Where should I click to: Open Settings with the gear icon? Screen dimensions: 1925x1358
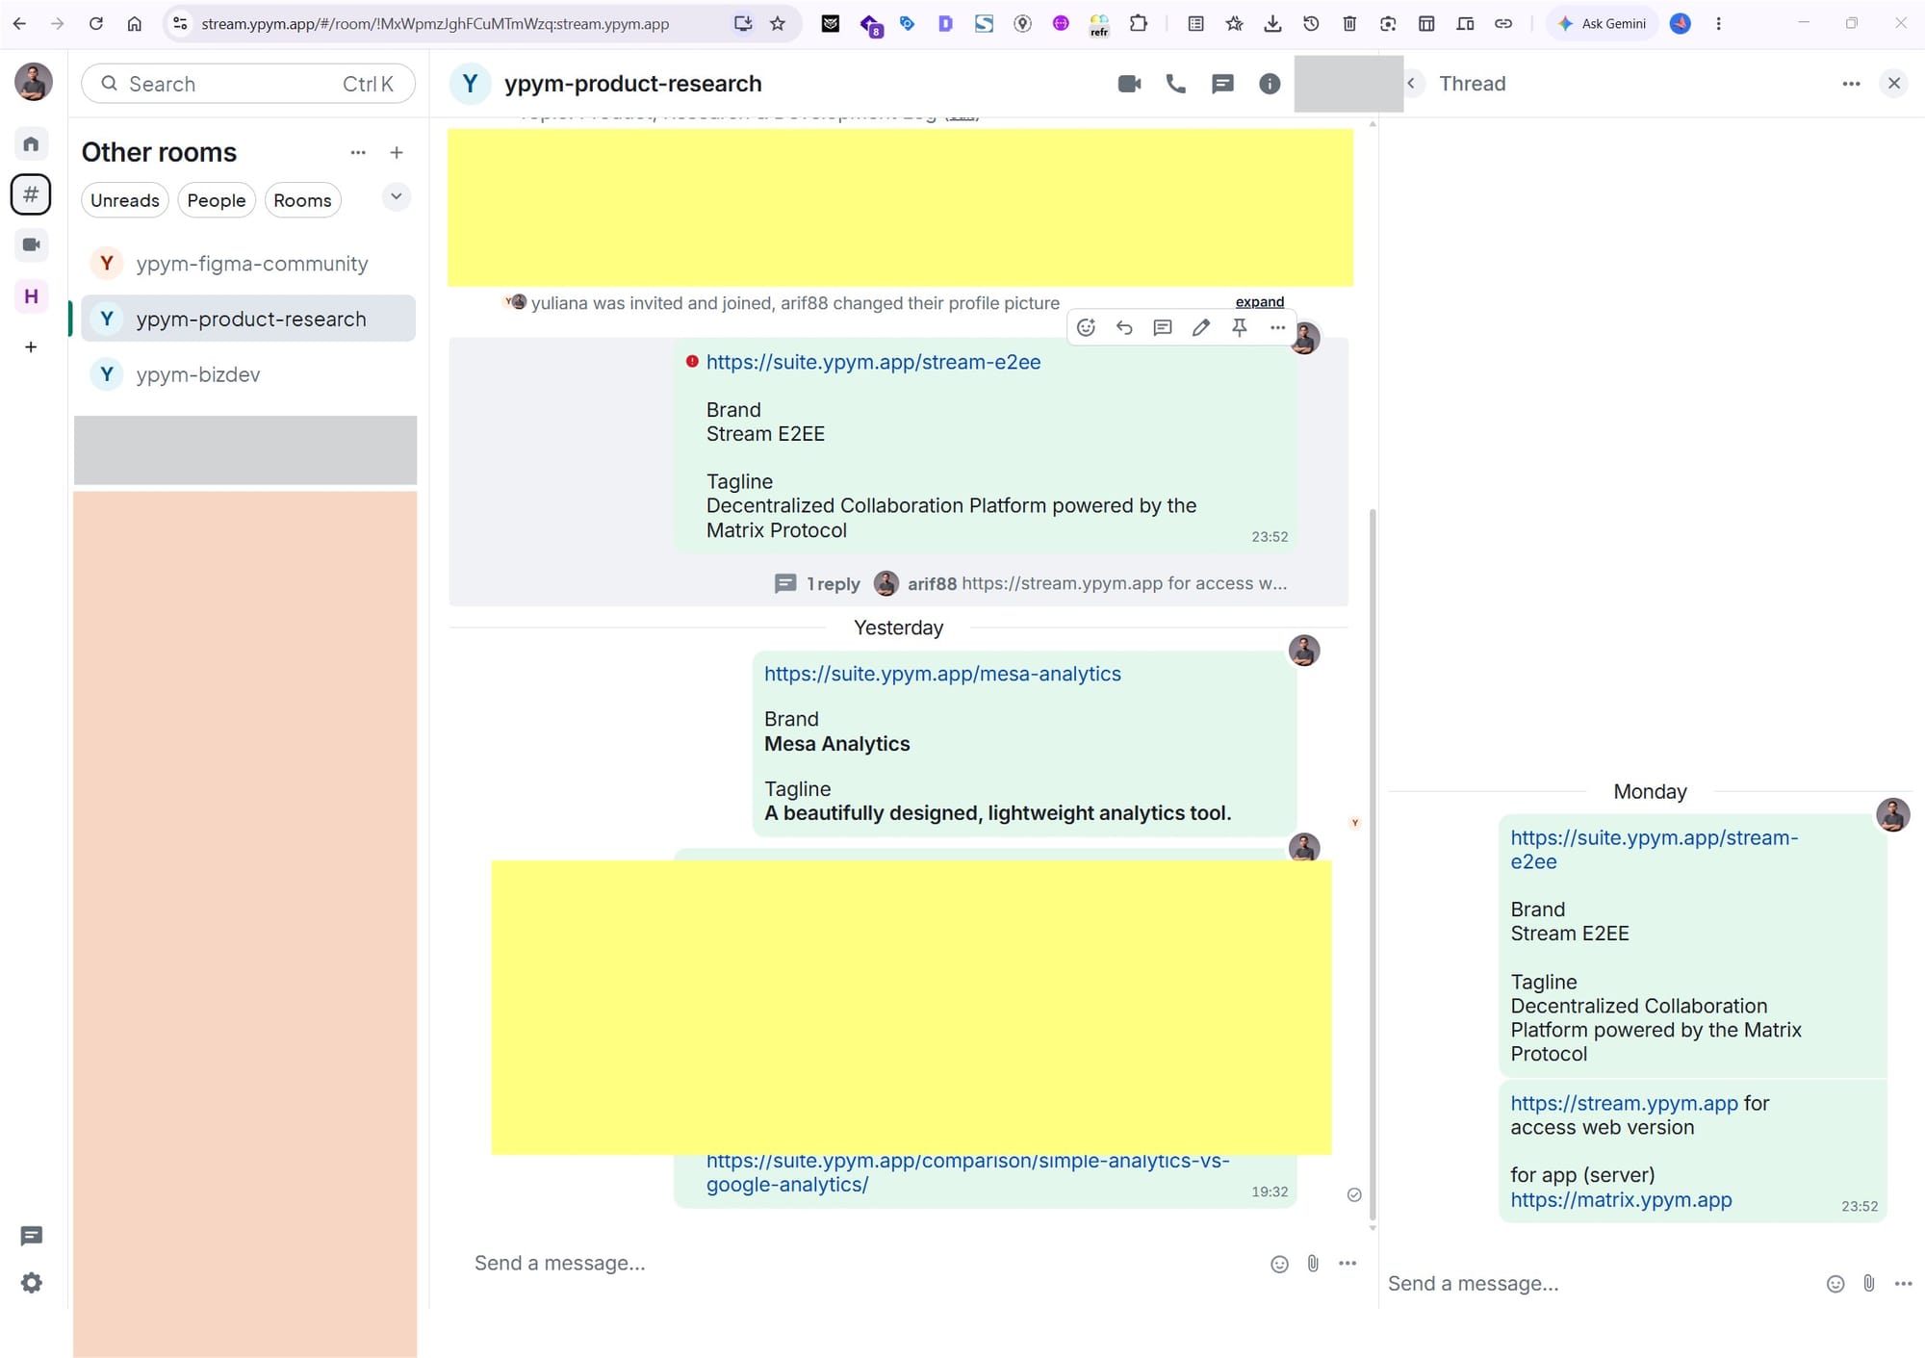pos(31,1283)
